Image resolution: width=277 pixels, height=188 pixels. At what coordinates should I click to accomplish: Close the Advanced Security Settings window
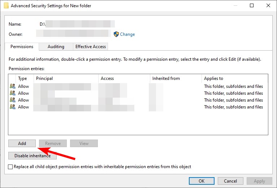(268, 5)
